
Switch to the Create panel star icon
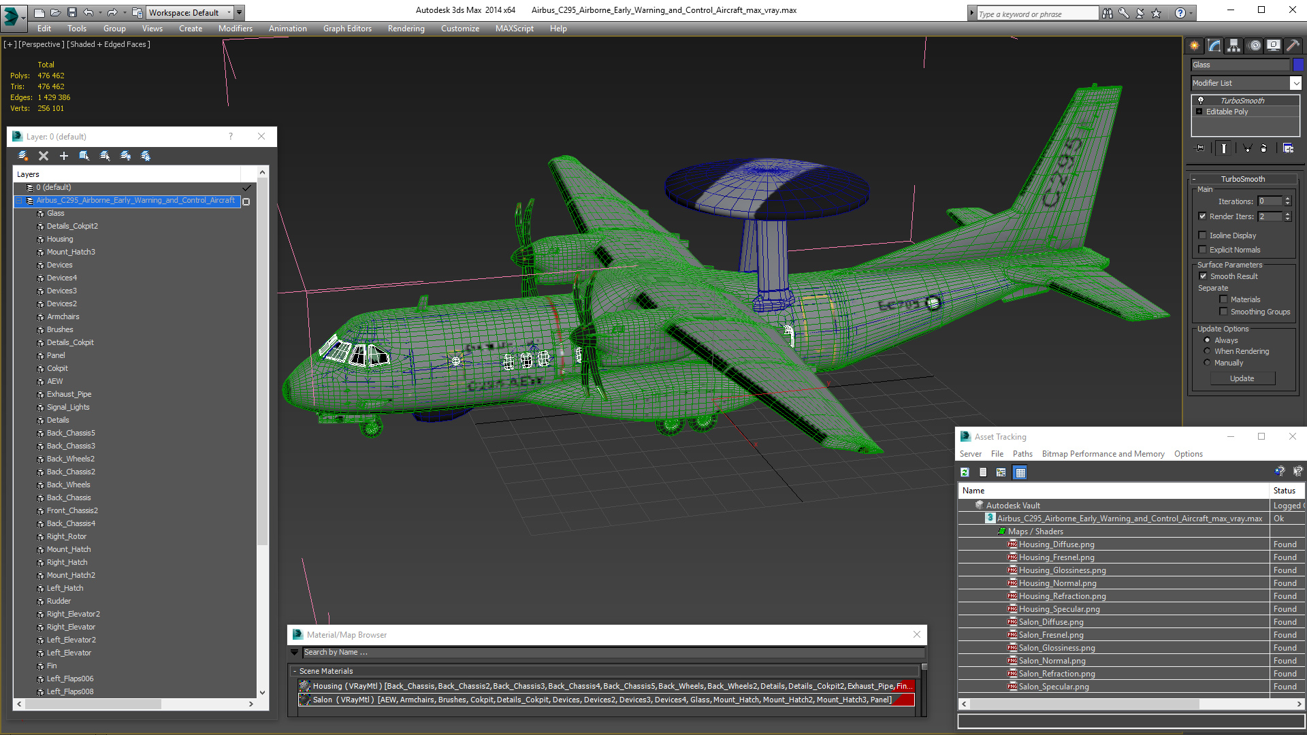click(x=1194, y=46)
